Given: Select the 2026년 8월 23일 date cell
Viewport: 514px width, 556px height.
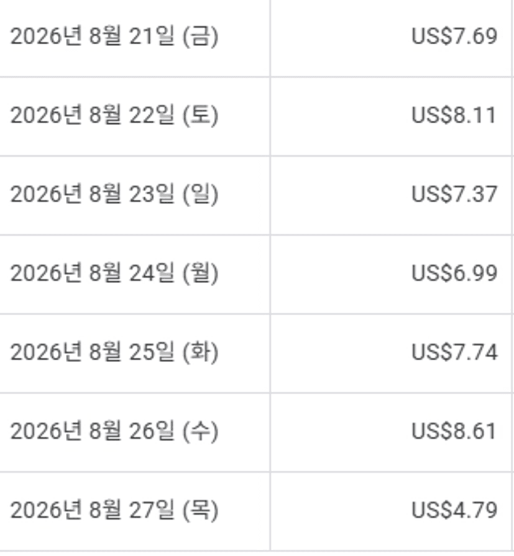Looking at the screenshot, I should [135, 195].
